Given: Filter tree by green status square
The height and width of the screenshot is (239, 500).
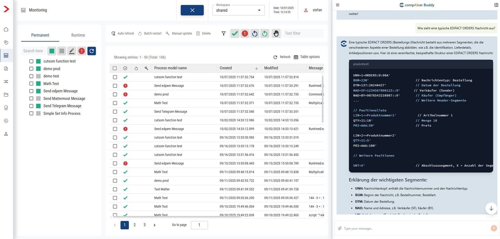Looking at the screenshot, I should click(x=52, y=51).
